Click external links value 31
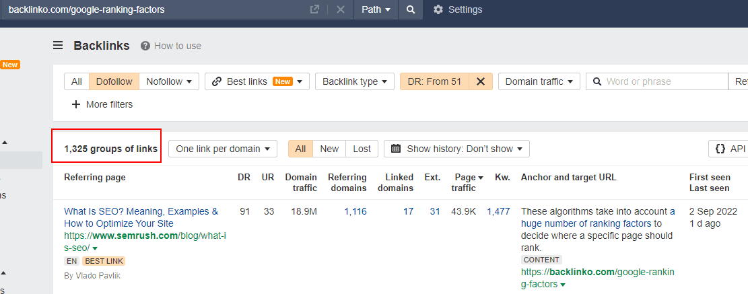The image size is (748, 294). click(x=434, y=211)
